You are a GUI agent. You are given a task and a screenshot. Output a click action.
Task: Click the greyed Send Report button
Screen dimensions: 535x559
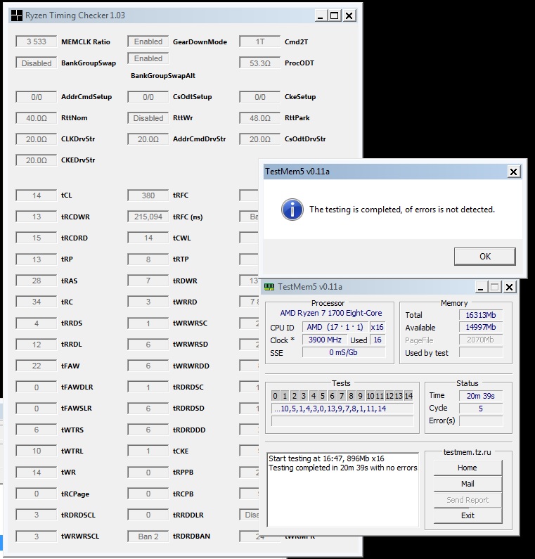click(x=468, y=500)
